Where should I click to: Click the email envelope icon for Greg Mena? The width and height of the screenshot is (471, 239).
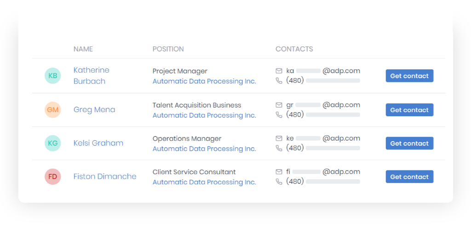[x=279, y=105]
